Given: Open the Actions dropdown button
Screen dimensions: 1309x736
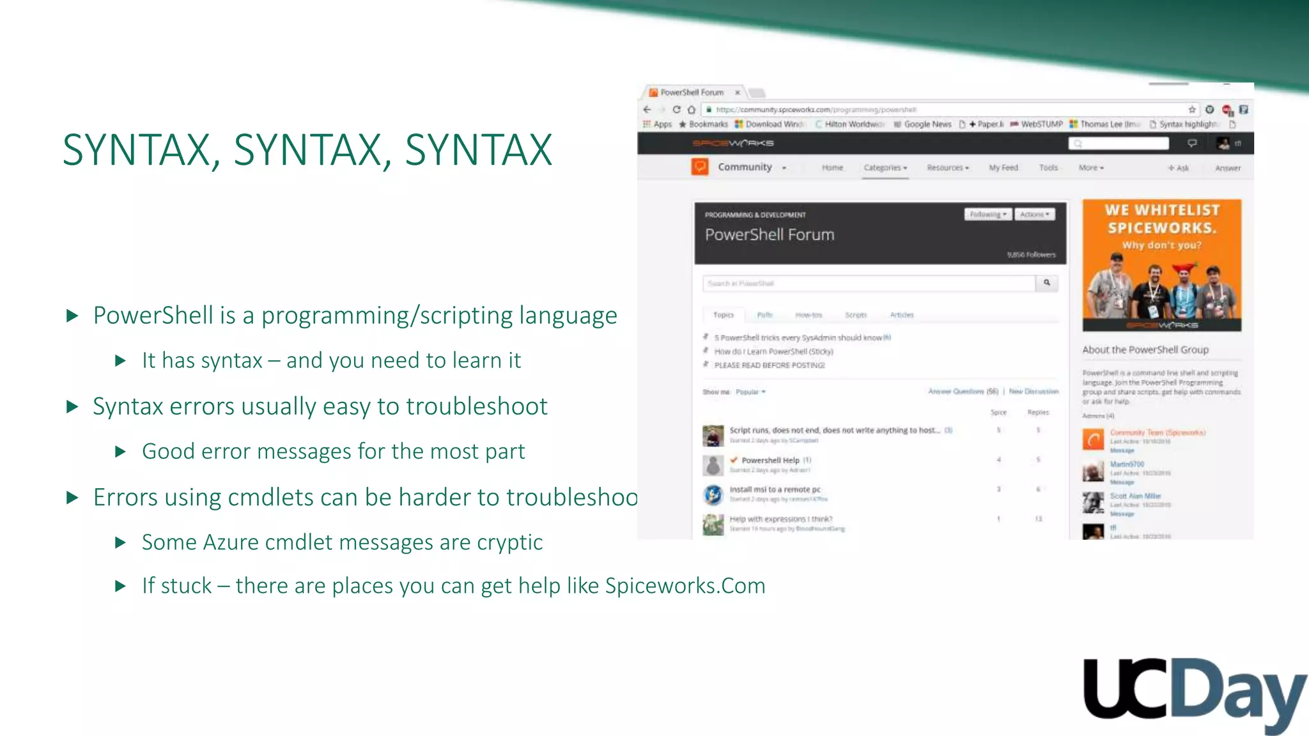Looking at the screenshot, I should [x=1035, y=214].
